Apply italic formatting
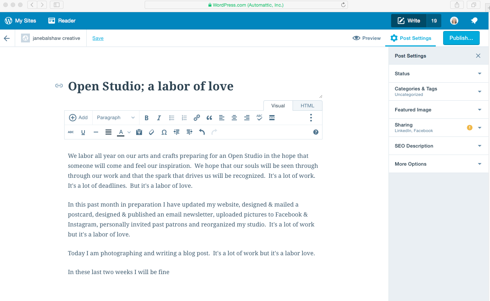The width and height of the screenshot is (490, 301). click(159, 118)
